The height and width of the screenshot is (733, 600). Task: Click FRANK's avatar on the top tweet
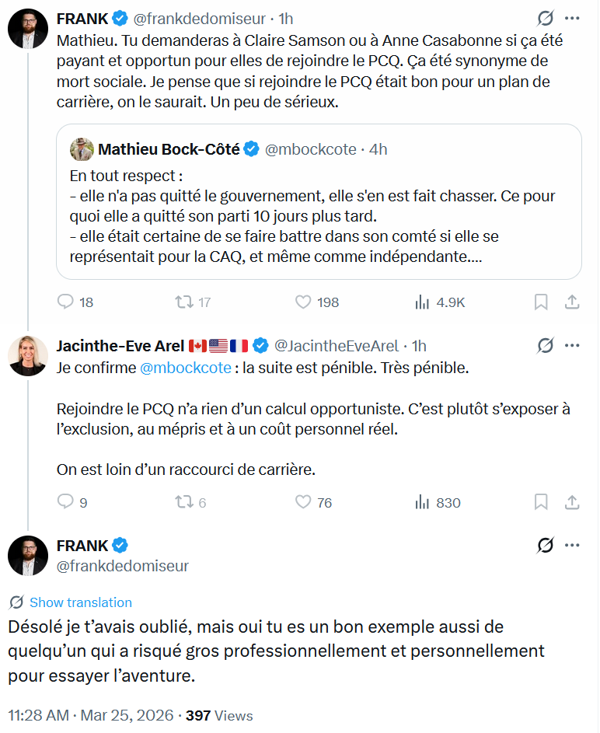point(28,29)
